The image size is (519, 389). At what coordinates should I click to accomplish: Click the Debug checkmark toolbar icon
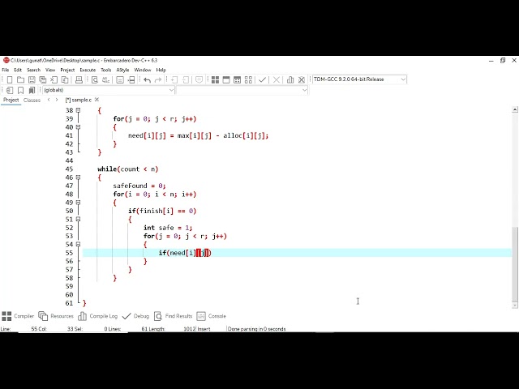pyautogui.click(x=263, y=79)
